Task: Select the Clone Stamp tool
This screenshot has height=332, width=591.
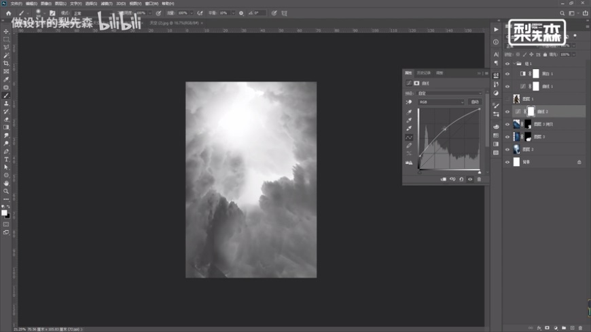Action: click(x=6, y=103)
